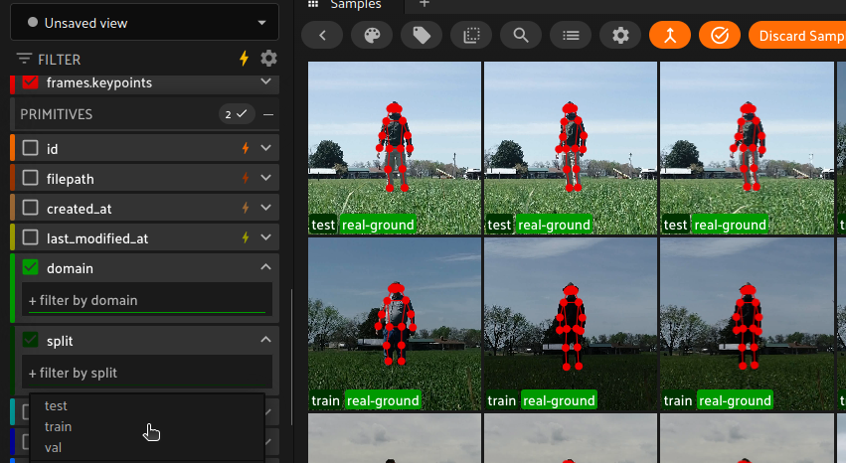Uncheck the split field checkbox
The width and height of the screenshot is (846, 463).
click(30, 340)
